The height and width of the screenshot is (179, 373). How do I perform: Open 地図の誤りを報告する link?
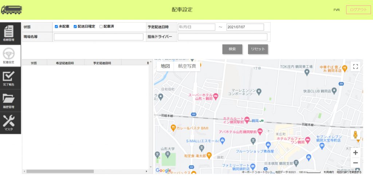(x=349, y=172)
